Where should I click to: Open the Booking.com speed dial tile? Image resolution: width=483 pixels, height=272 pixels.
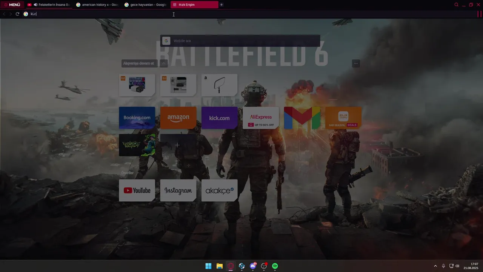(x=137, y=118)
